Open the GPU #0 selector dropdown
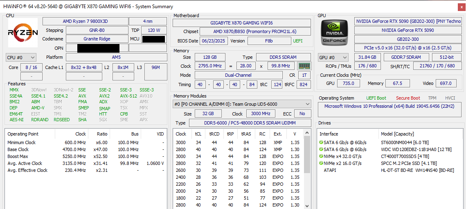 pyautogui.click(x=333, y=58)
